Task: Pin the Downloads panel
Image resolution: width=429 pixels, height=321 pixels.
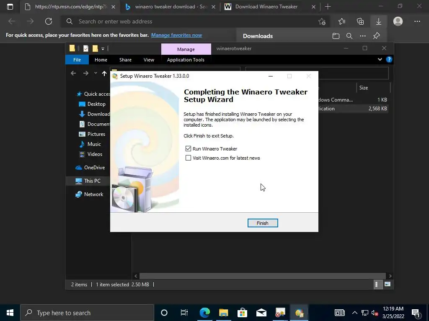Action: tap(377, 36)
